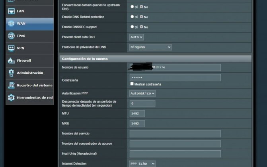
Task: Click the Contraseña password field
Action: pos(175,78)
